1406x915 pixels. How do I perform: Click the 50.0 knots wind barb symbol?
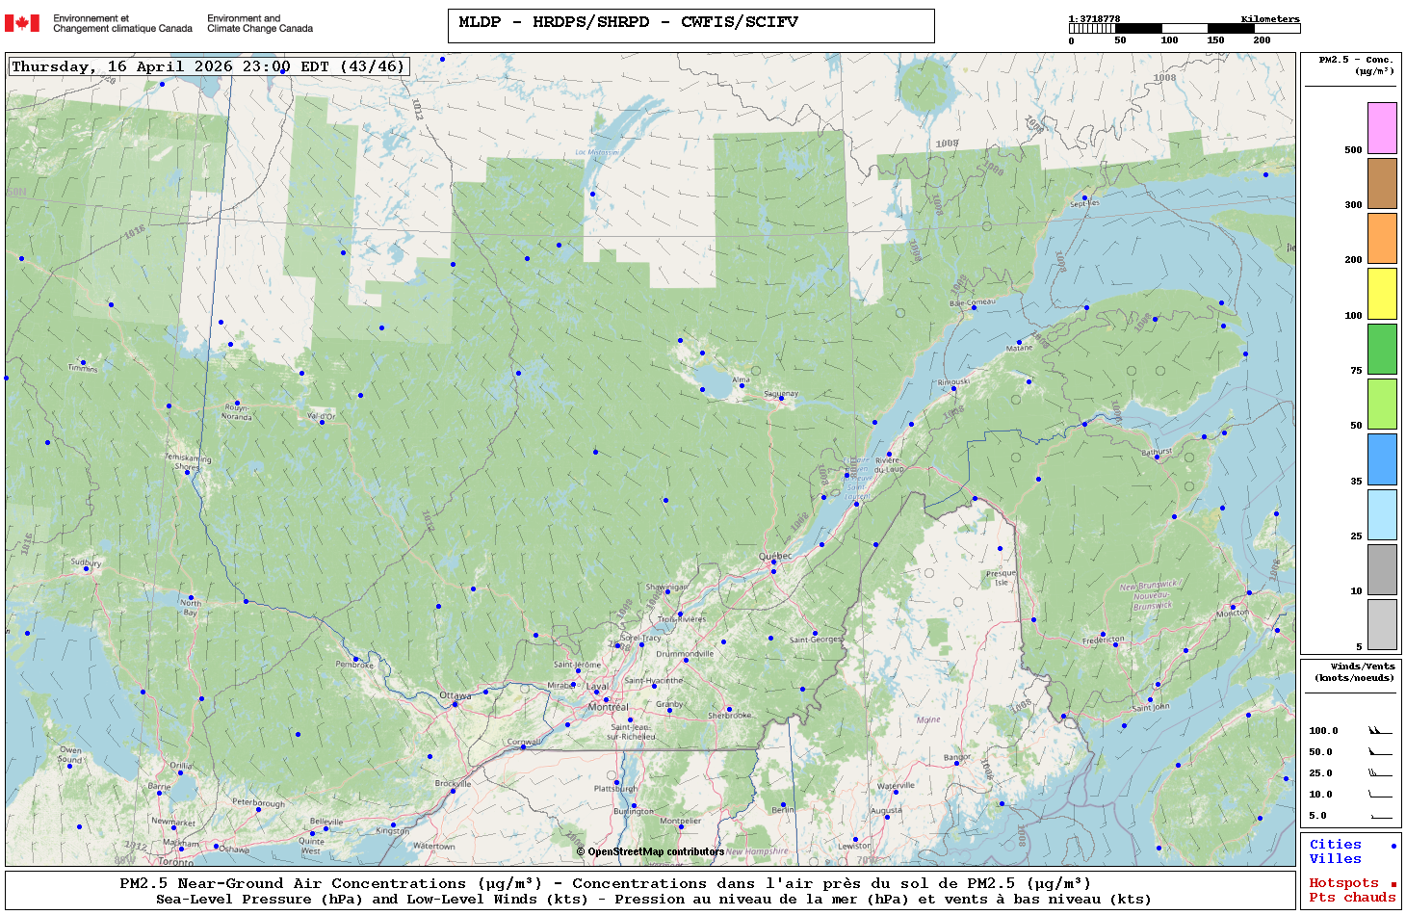point(1380,752)
